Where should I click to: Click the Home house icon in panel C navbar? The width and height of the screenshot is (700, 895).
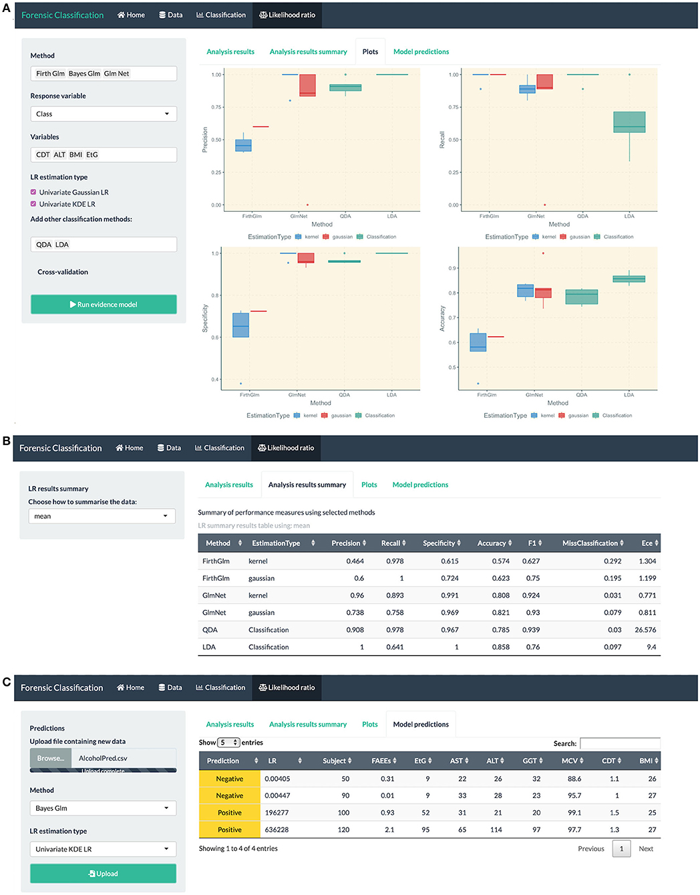pyautogui.click(x=121, y=687)
